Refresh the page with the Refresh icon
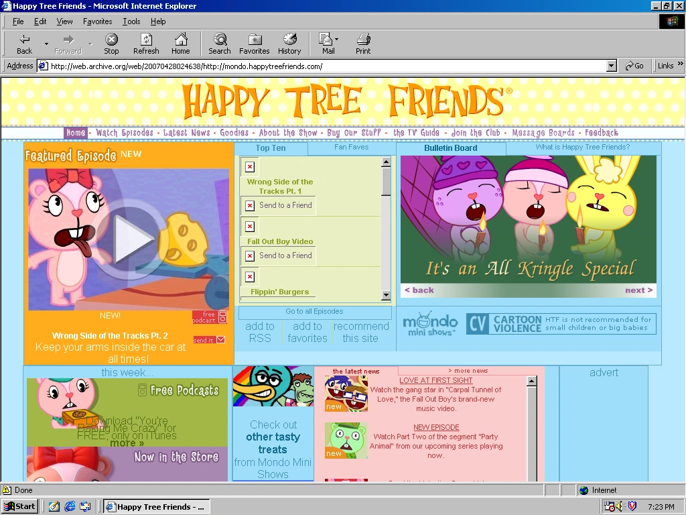 click(x=145, y=43)
